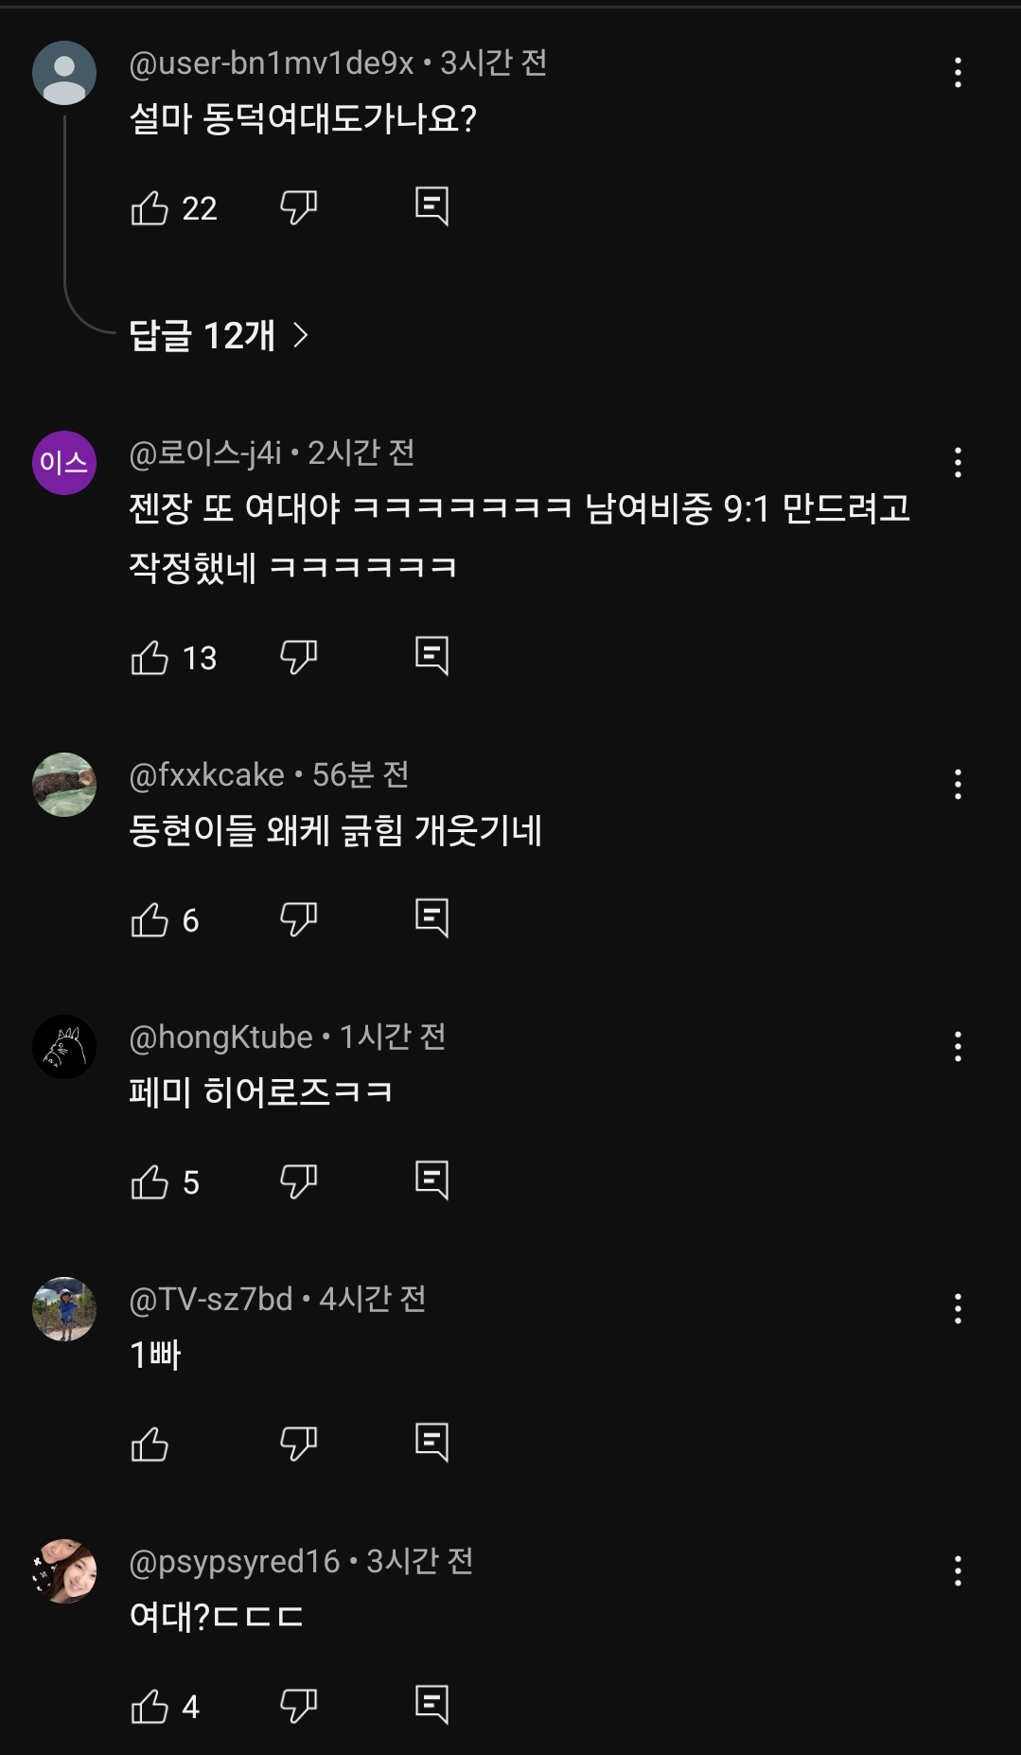Dislike the comment by @user-bn1mv1de9x

[x=298, y=207]
